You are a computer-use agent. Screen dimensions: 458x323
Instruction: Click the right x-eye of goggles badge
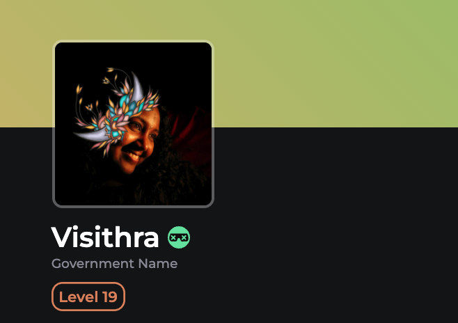[184, 237]
